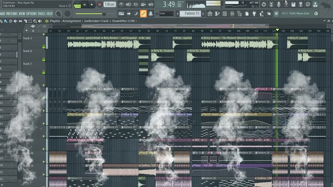333x187 pixels.
Task: Click the arrow after JoeBrooker Crash + Downlifter
Action: (x=136, y=21)
